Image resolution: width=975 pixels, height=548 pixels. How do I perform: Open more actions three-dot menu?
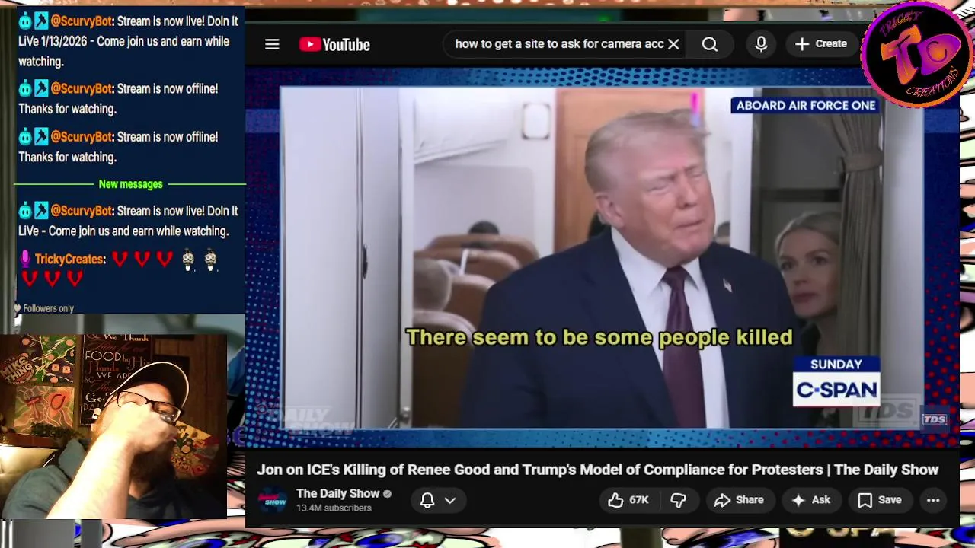point(933,500)
